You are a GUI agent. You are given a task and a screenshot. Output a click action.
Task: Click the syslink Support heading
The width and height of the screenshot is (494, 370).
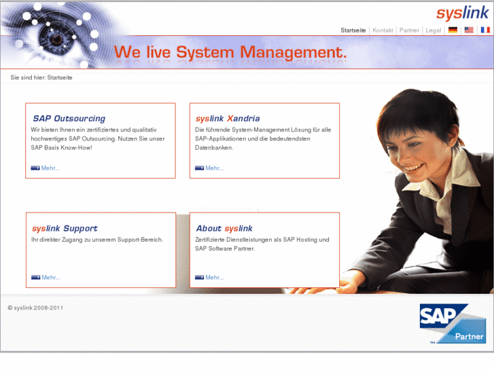(65, 229)
